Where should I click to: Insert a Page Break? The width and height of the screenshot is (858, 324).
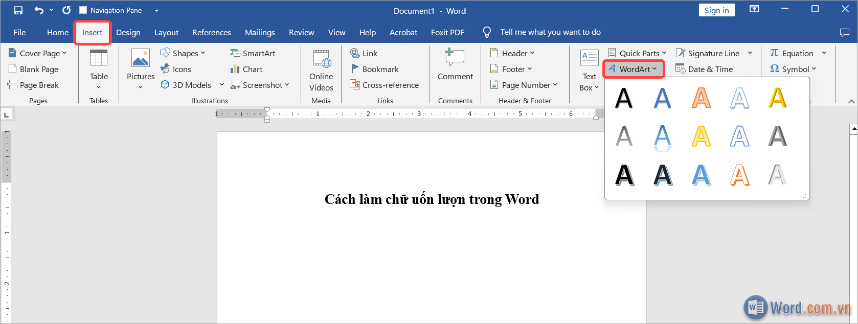(x=34, y=85)
